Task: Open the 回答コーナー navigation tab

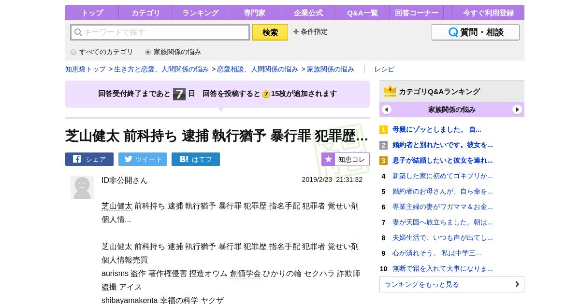Action: pyautogui.click(x=417, y=13)
